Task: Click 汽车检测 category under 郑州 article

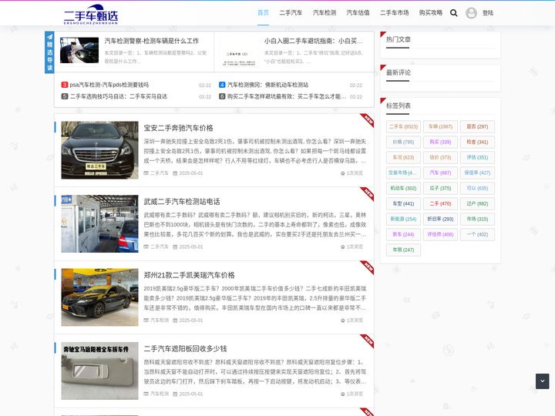Action: (160, 320)
